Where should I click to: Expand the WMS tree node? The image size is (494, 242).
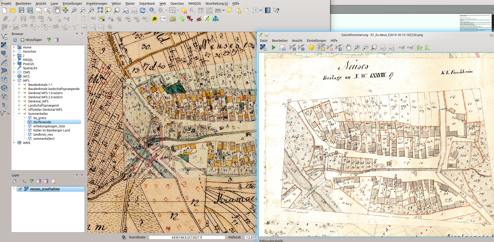(14, 143)
